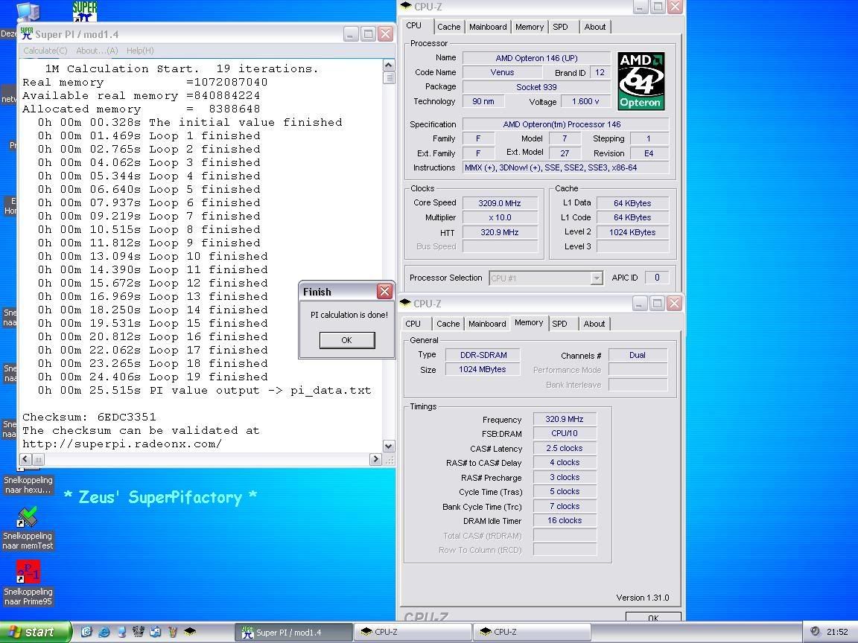Click the Name field 'AMD Opteron 146 (UP)'
This screenshot has width=858, height=643.
(x=536, y=58)
